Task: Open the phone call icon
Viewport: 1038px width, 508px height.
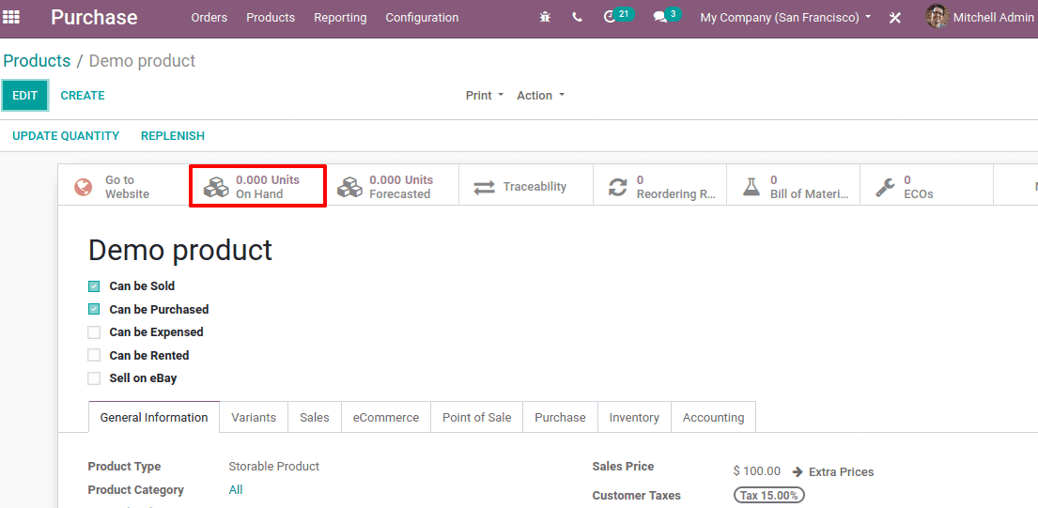Action: tap(578, 18)
